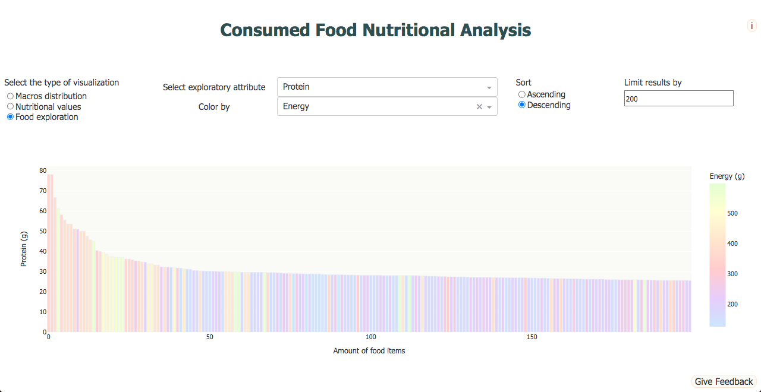Click the Limit results by field
Viewport: 761px width, 392px height.
[x=679, y=99]
